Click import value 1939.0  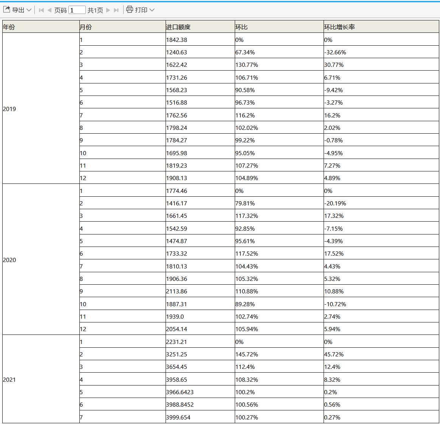click(x=200, y=316)
